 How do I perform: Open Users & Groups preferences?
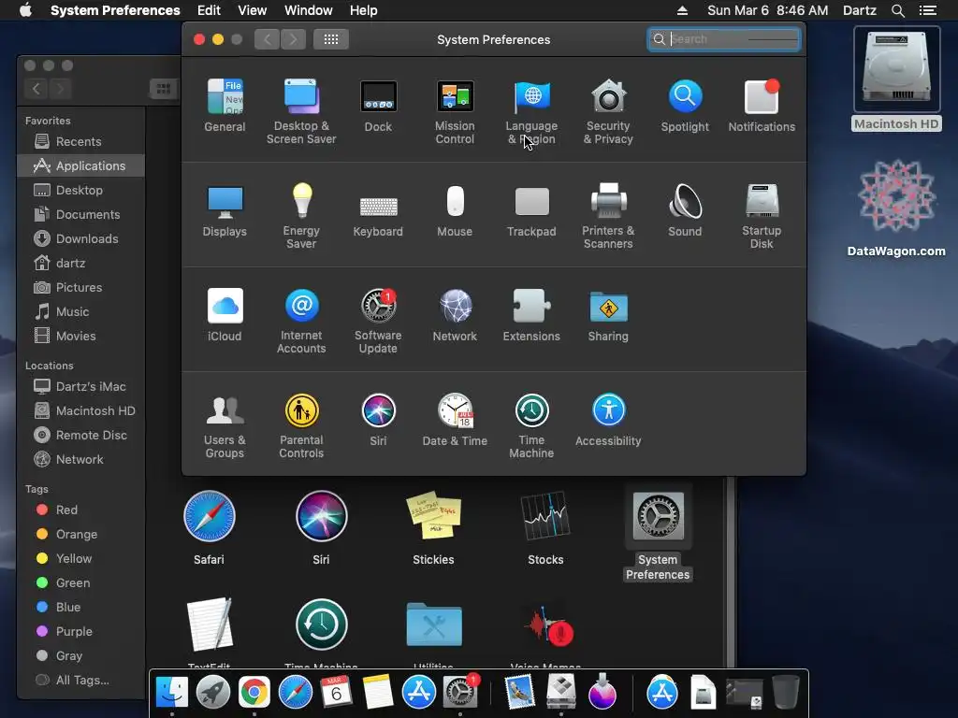225,425
